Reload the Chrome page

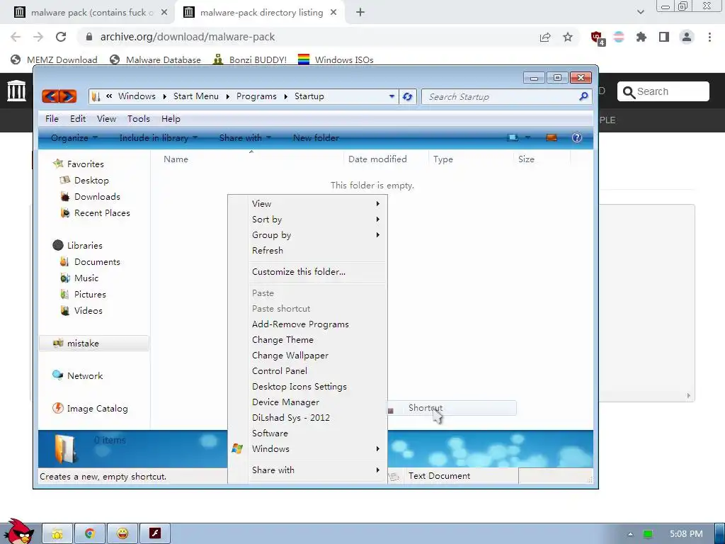point(61,37)
